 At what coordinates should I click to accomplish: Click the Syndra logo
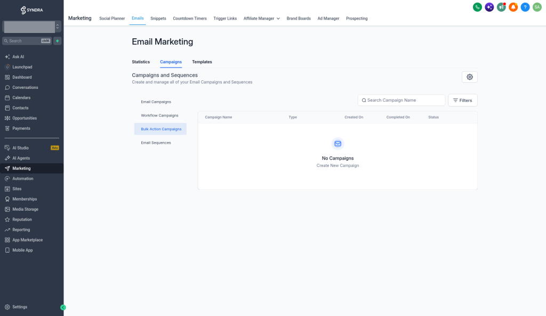pyautogui.click(x=31, y=10)
